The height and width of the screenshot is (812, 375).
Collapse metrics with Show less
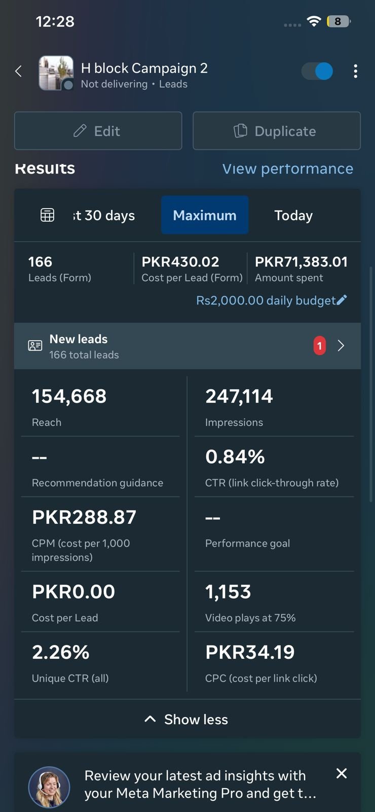coord(187,719)
